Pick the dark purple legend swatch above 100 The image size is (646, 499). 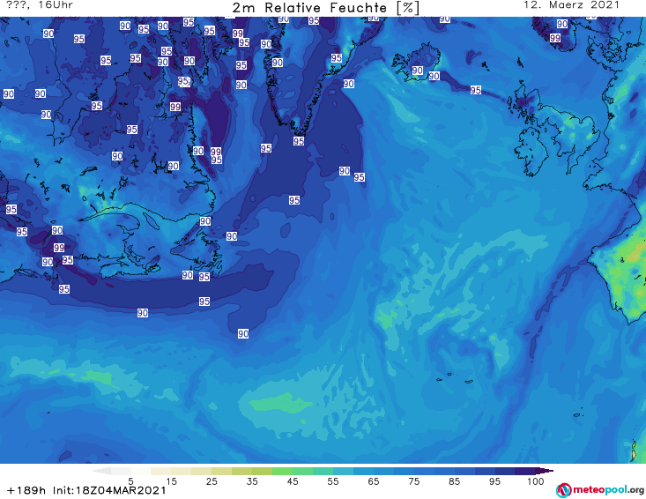coord(525,471)
